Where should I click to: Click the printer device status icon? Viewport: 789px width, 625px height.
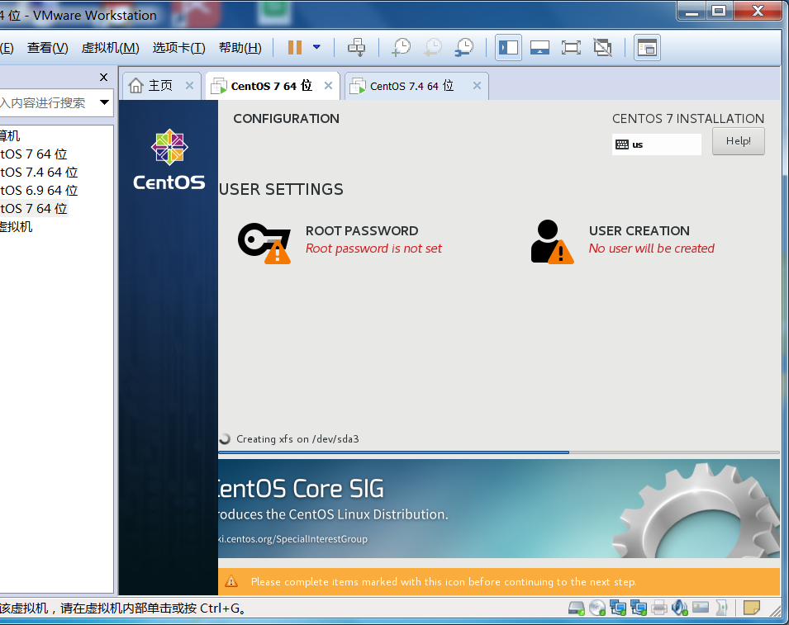coord(658,608)
